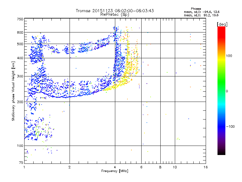The image size is (242, 182).
Task: Click the 'Stationary phase Virtual Height [km]' label
Action: [13, 91]
